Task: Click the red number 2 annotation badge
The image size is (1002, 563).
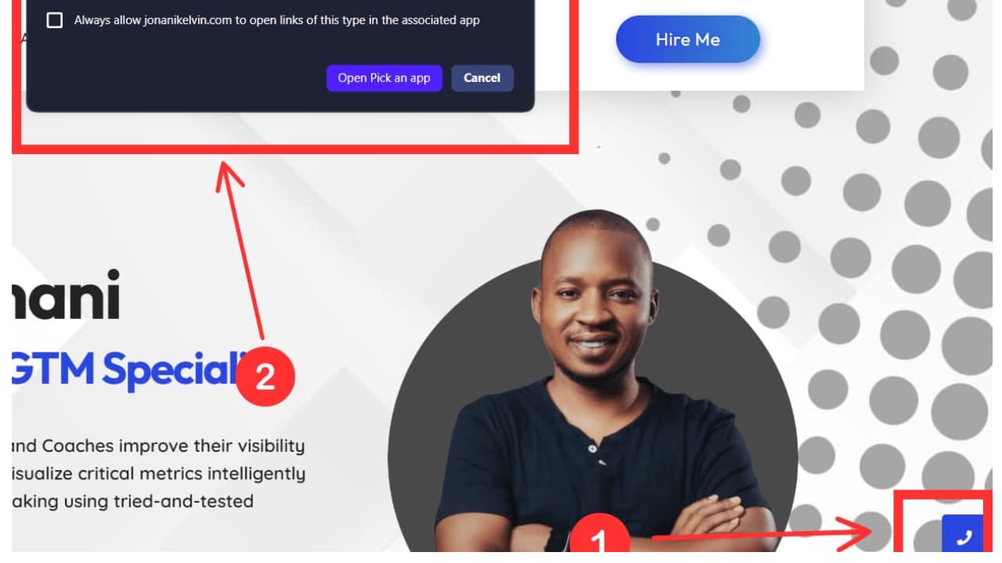Action: [265, 378]
